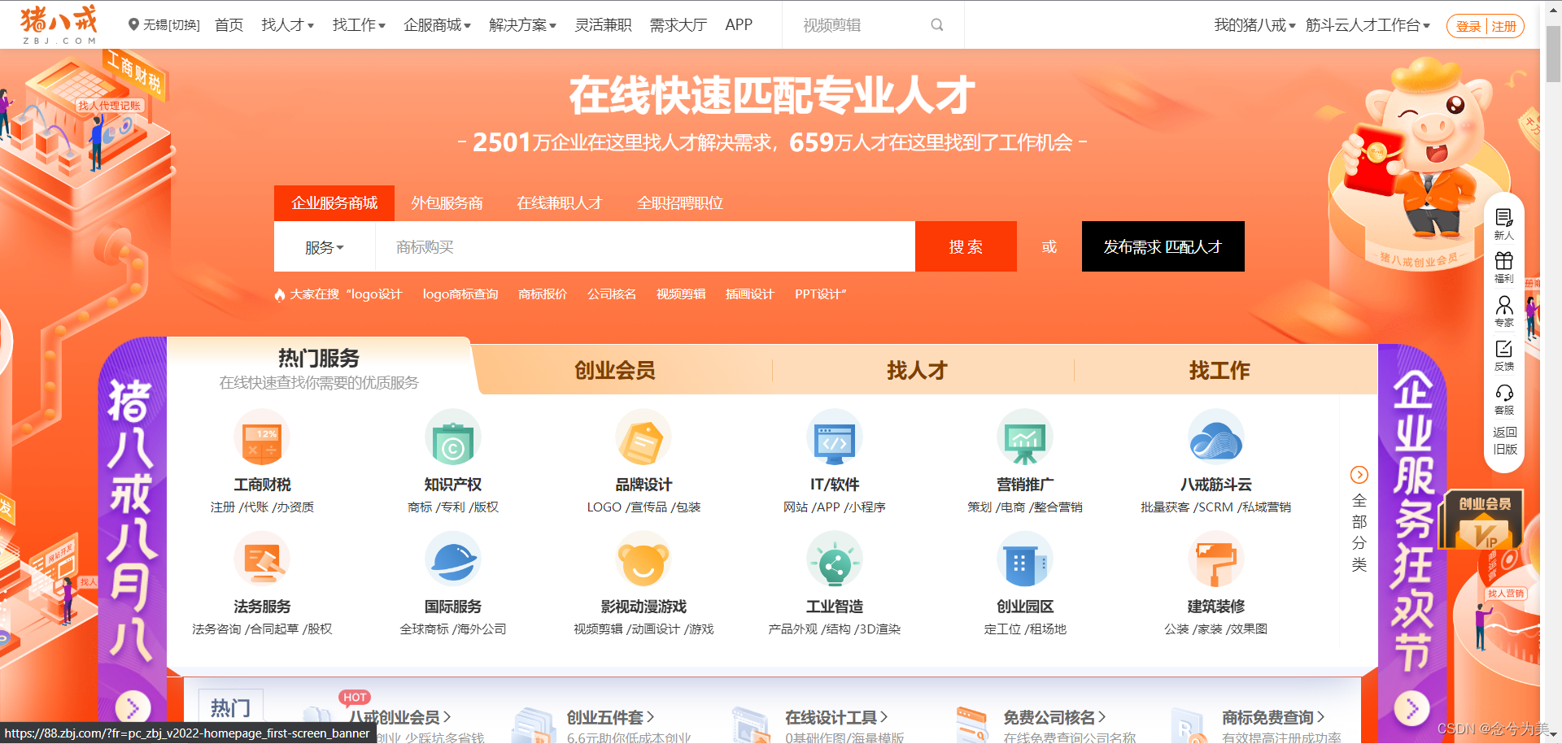Screen dimensions: 1562x744
Task: Open the 建筑装修 paint roller icon
Action: tap(1216, 559)
